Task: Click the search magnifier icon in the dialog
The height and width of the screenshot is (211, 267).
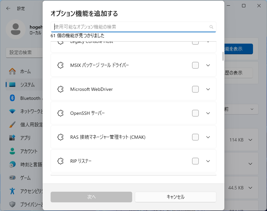Action: pos(211,27)
